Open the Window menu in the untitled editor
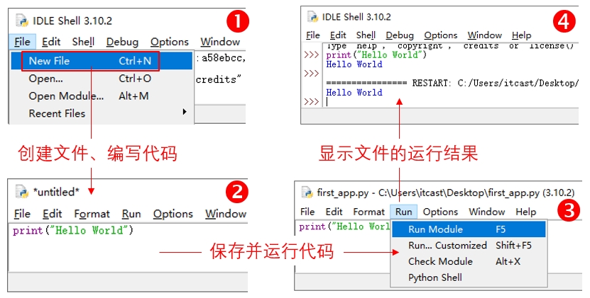This screenshot has width=590, height=298. point(225,214)
